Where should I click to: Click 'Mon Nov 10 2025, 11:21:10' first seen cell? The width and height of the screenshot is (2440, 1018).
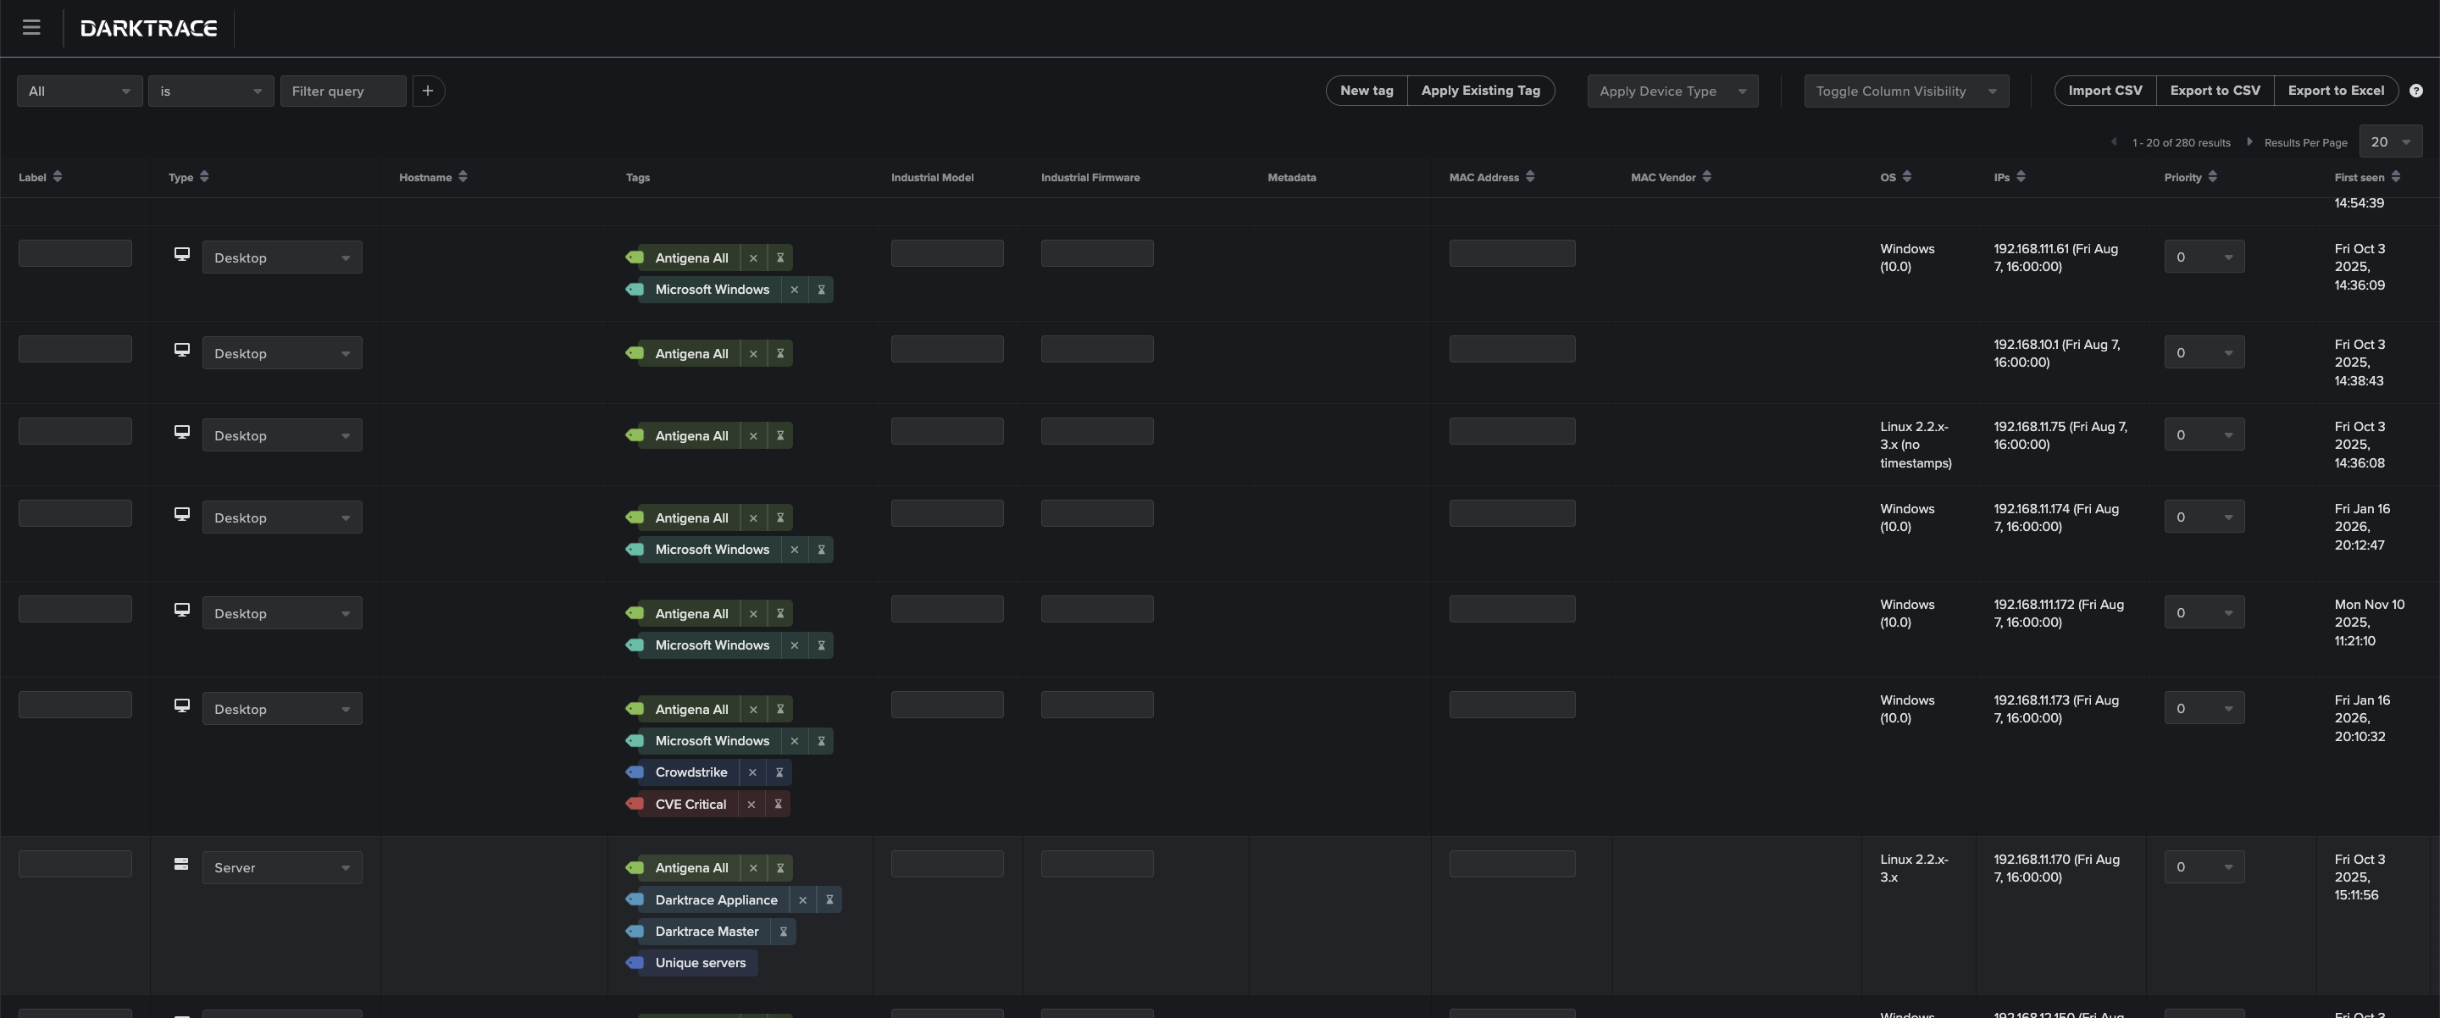[2369, 622]
